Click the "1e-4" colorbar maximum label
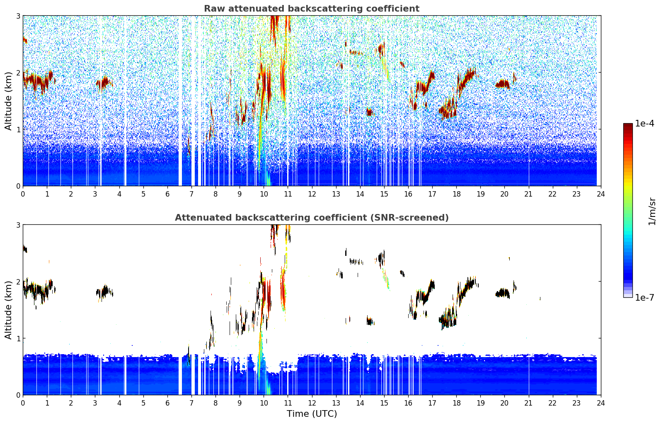 644,124
